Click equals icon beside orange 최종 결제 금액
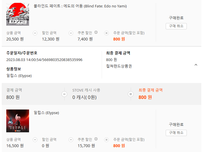Viewport: 209px width, 152px height. [131, 94]
